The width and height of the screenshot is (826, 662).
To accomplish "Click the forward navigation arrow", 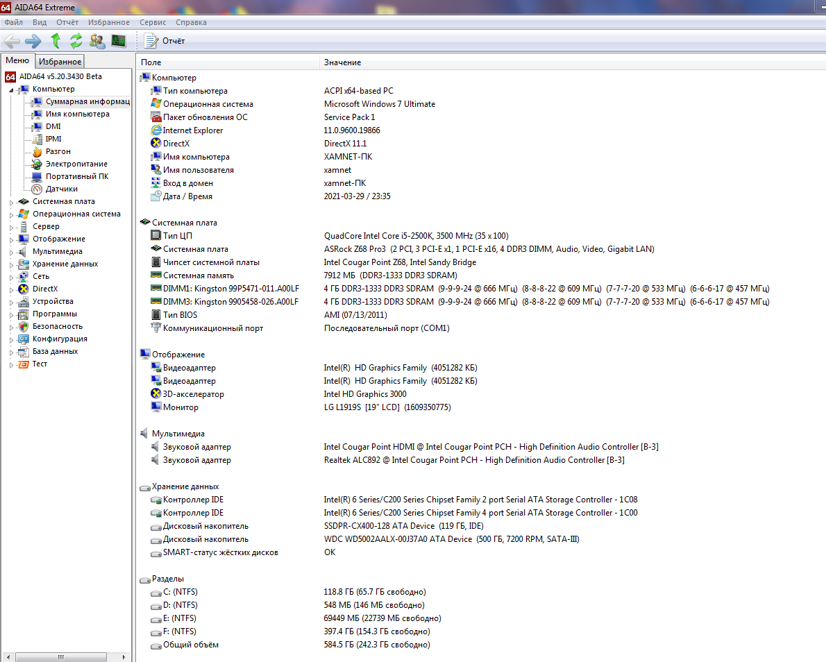I will coord(33,40).
